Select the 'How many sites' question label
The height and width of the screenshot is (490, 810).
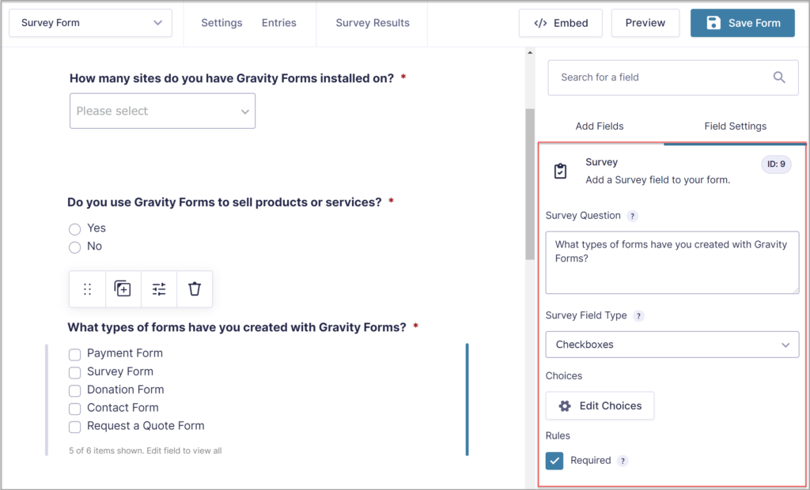coord(232,78)
